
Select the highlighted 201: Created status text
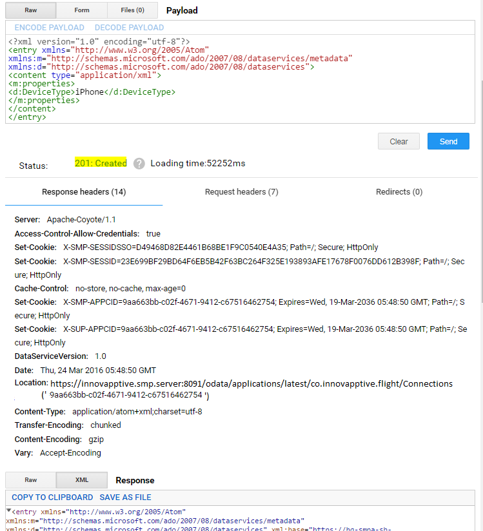point(101,163)
